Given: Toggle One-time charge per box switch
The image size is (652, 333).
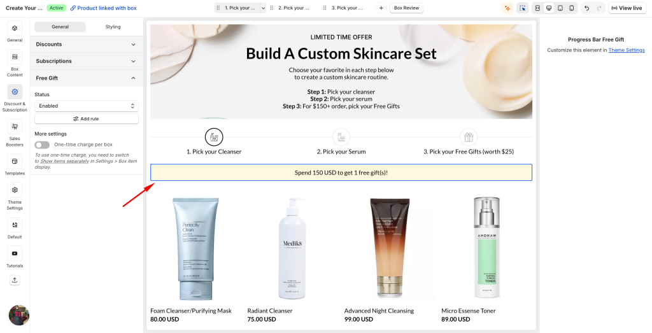Looking at the screenshot, I should [x=42, y=145].
